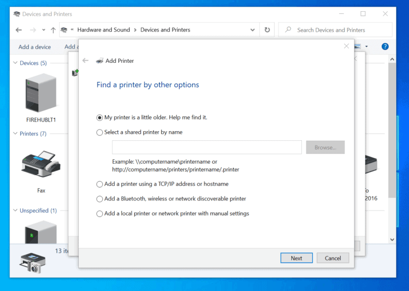Image resolution: width=409 pixels, height=291 pixels.
Task: Close the Add Printer dialog
Action: 346,46
